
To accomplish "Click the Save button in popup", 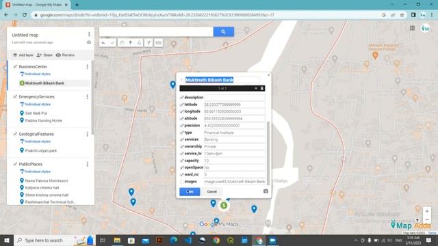I will coord(190,191).
